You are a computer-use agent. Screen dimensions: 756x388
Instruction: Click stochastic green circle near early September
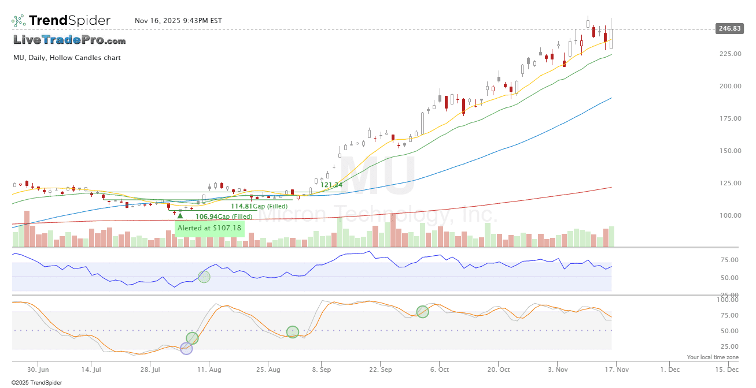tap(293, 332)
